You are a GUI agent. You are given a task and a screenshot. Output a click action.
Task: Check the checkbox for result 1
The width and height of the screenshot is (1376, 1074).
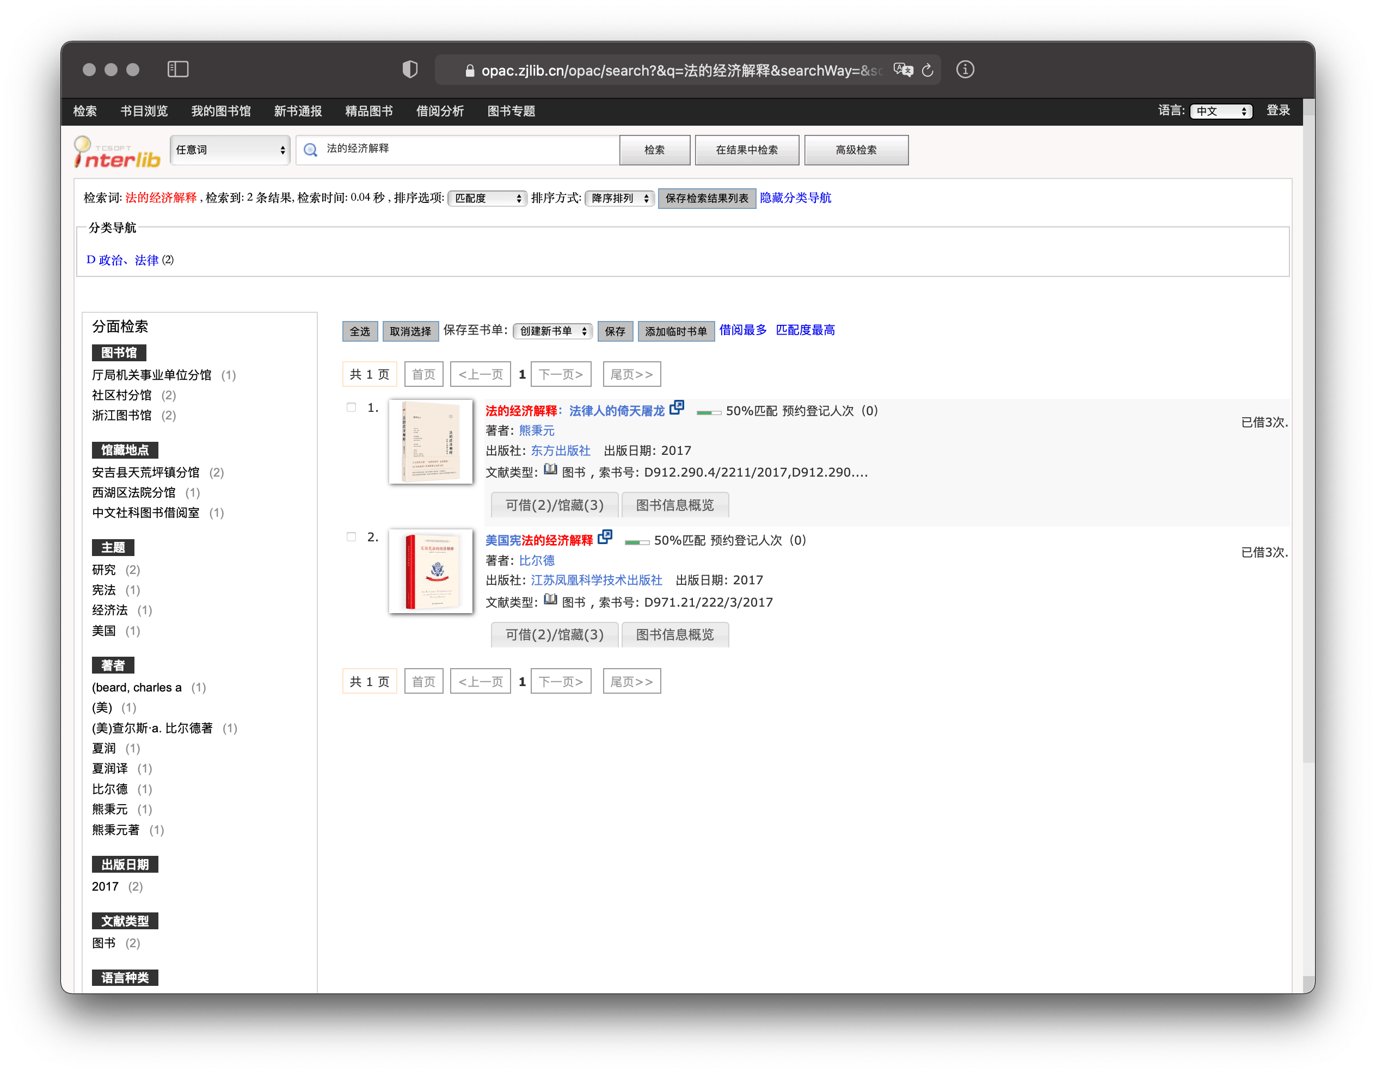(x=351, y=408)
